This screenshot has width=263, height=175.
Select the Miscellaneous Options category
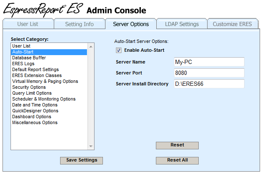(x=49, y=122)
